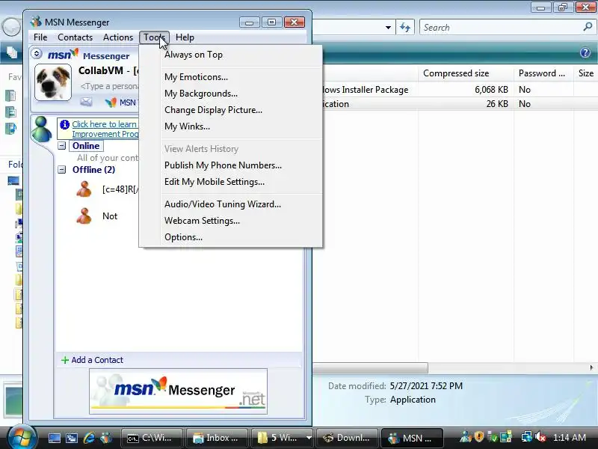598x449 pixels.
Task: Click the green Messenger buddy tab icon
Action: (41, 129)
